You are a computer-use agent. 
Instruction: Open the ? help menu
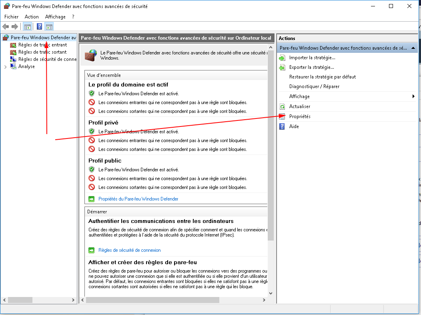click(x=73, y=17)
